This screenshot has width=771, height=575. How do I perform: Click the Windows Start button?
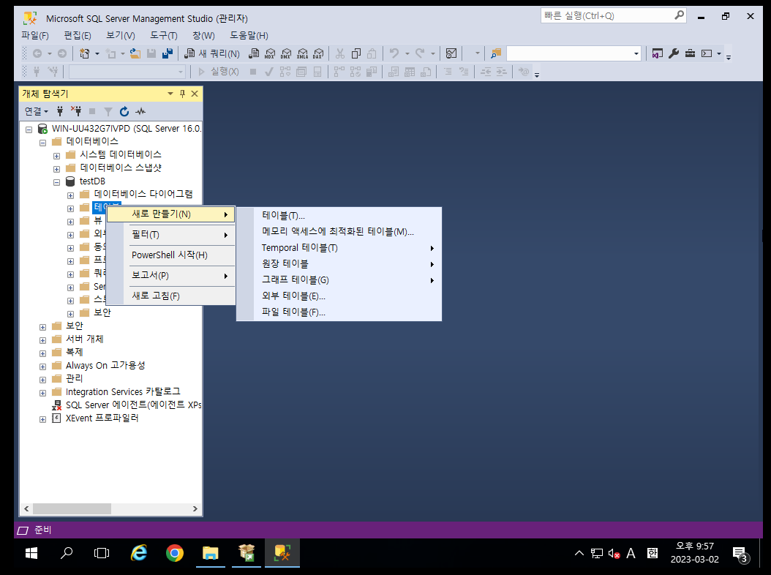coord(31,553)
